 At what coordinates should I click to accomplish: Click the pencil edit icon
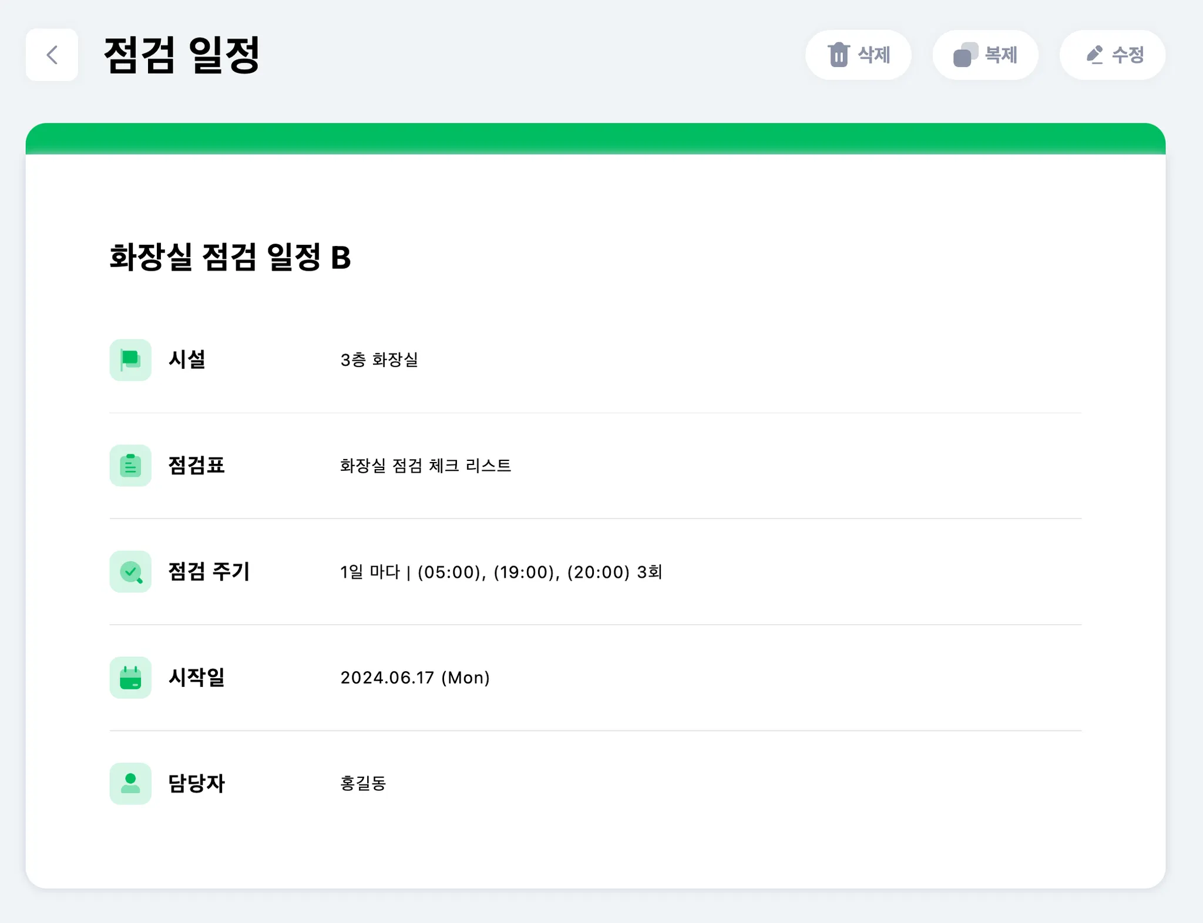click(1094, 55)
